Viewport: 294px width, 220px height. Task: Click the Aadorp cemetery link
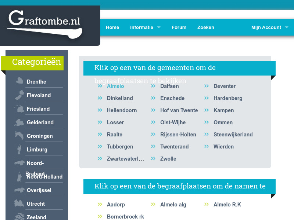pos(116,204)
